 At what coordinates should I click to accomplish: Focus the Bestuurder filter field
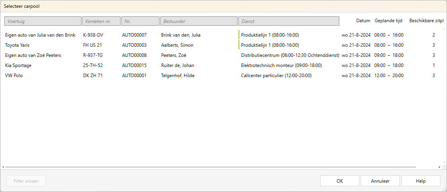[x=199, y=21]
